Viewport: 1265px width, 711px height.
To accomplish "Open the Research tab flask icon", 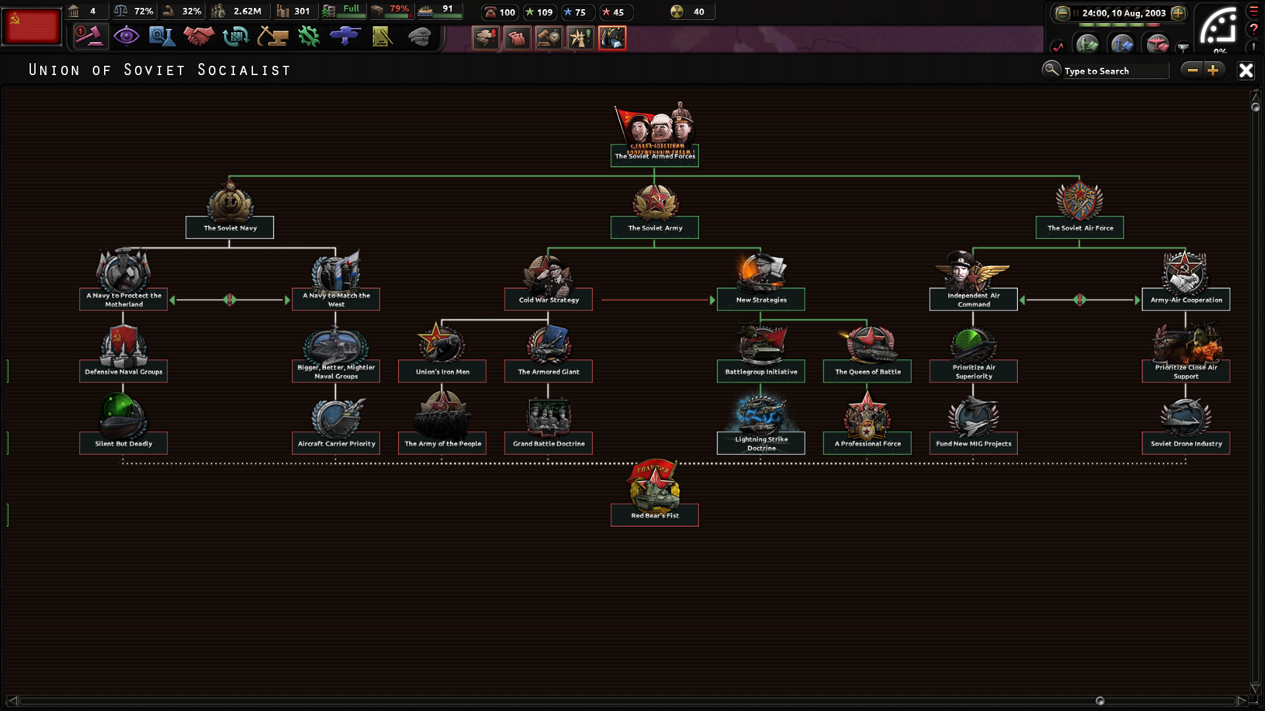I will click(x=161, y=36).
